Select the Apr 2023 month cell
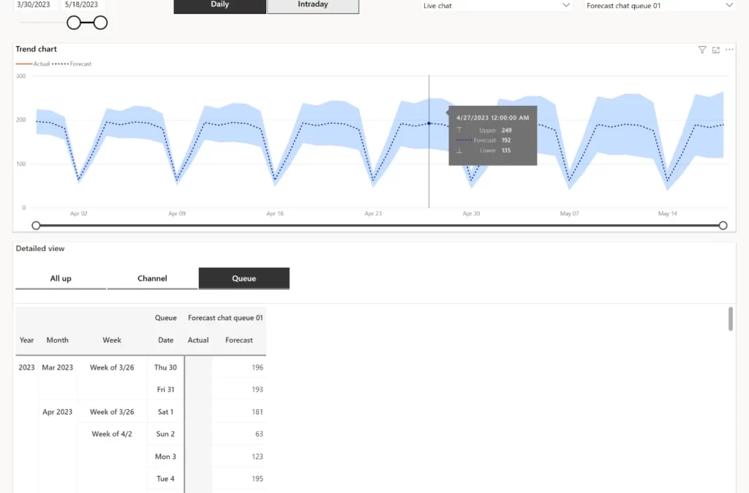 (57, 411)
